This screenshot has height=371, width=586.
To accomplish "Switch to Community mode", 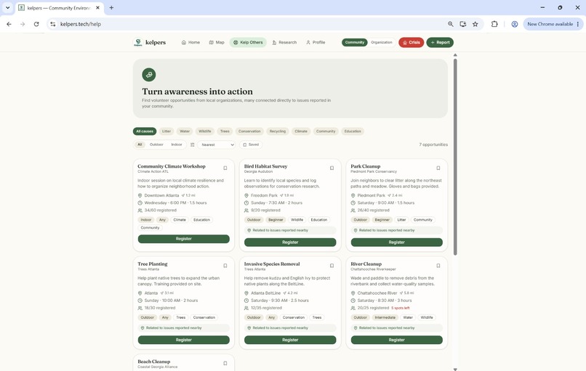I will (355, 43).
